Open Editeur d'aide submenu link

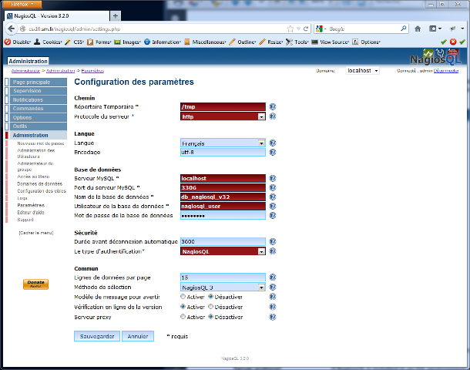click(x=31, y=212)
